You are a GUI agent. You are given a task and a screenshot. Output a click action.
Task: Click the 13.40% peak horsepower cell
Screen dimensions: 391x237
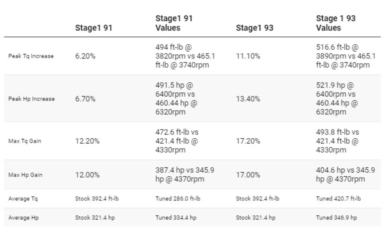click(248, 99)
